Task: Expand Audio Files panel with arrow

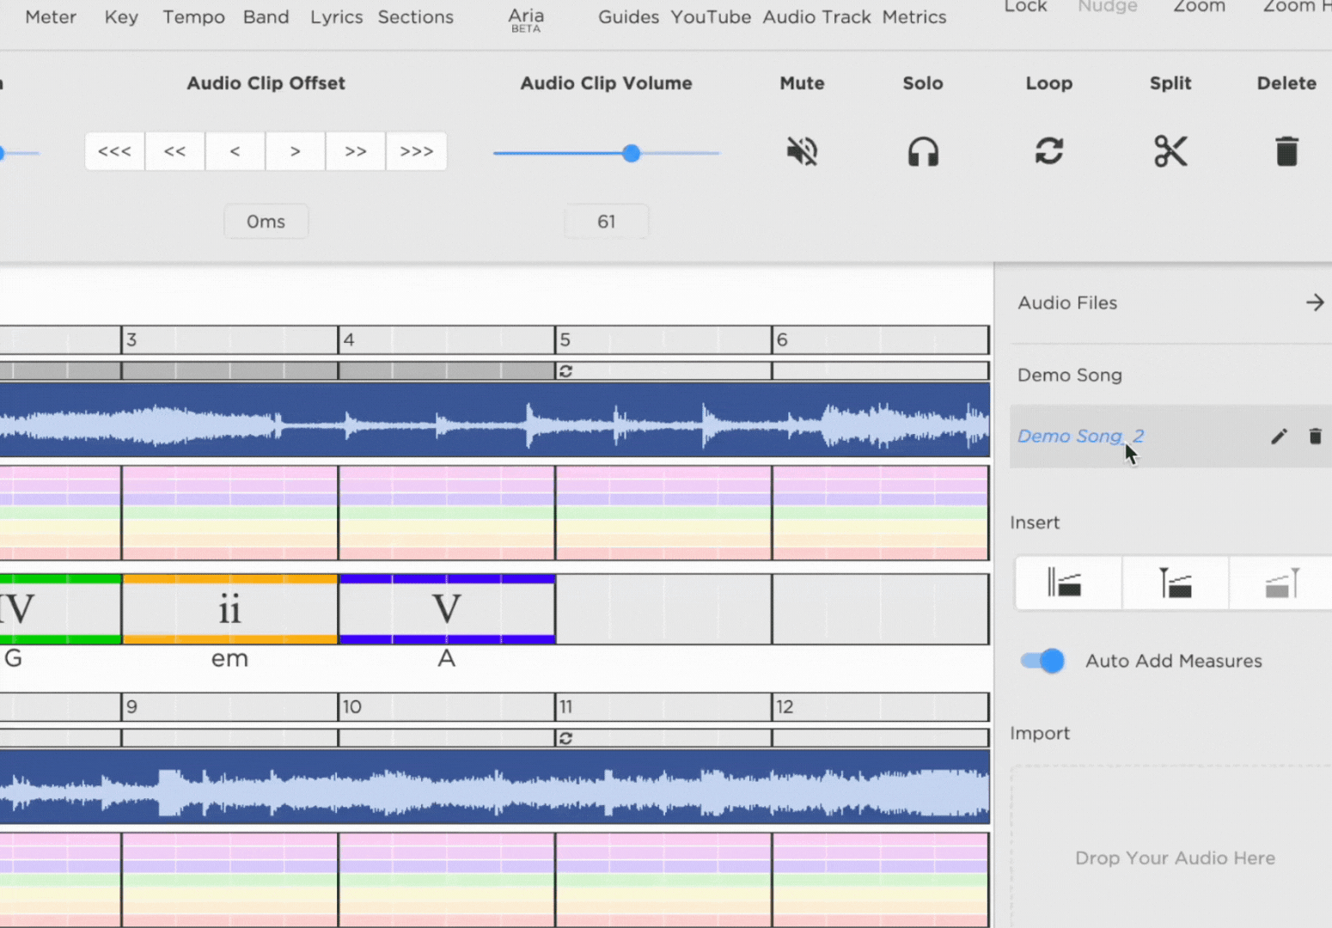Action: click(1315, 302)
